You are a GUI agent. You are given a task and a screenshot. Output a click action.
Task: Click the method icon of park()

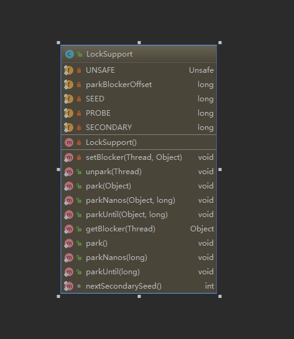point(69,243)
